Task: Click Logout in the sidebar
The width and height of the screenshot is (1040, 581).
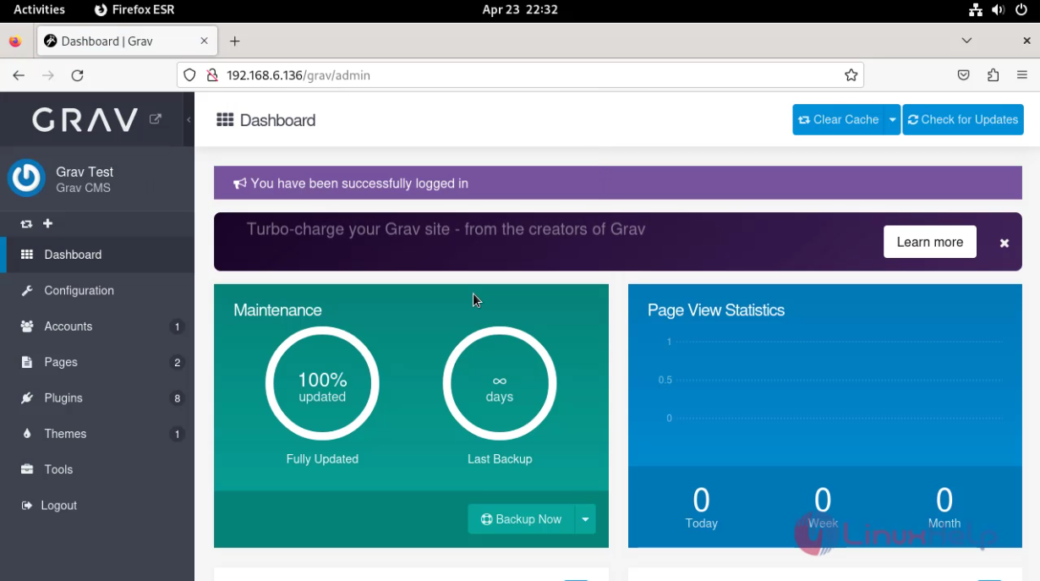Action: click(x=97, y=505)
